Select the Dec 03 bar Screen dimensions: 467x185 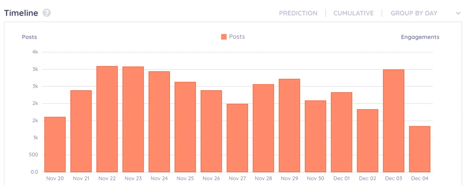(x=394, y=121)
